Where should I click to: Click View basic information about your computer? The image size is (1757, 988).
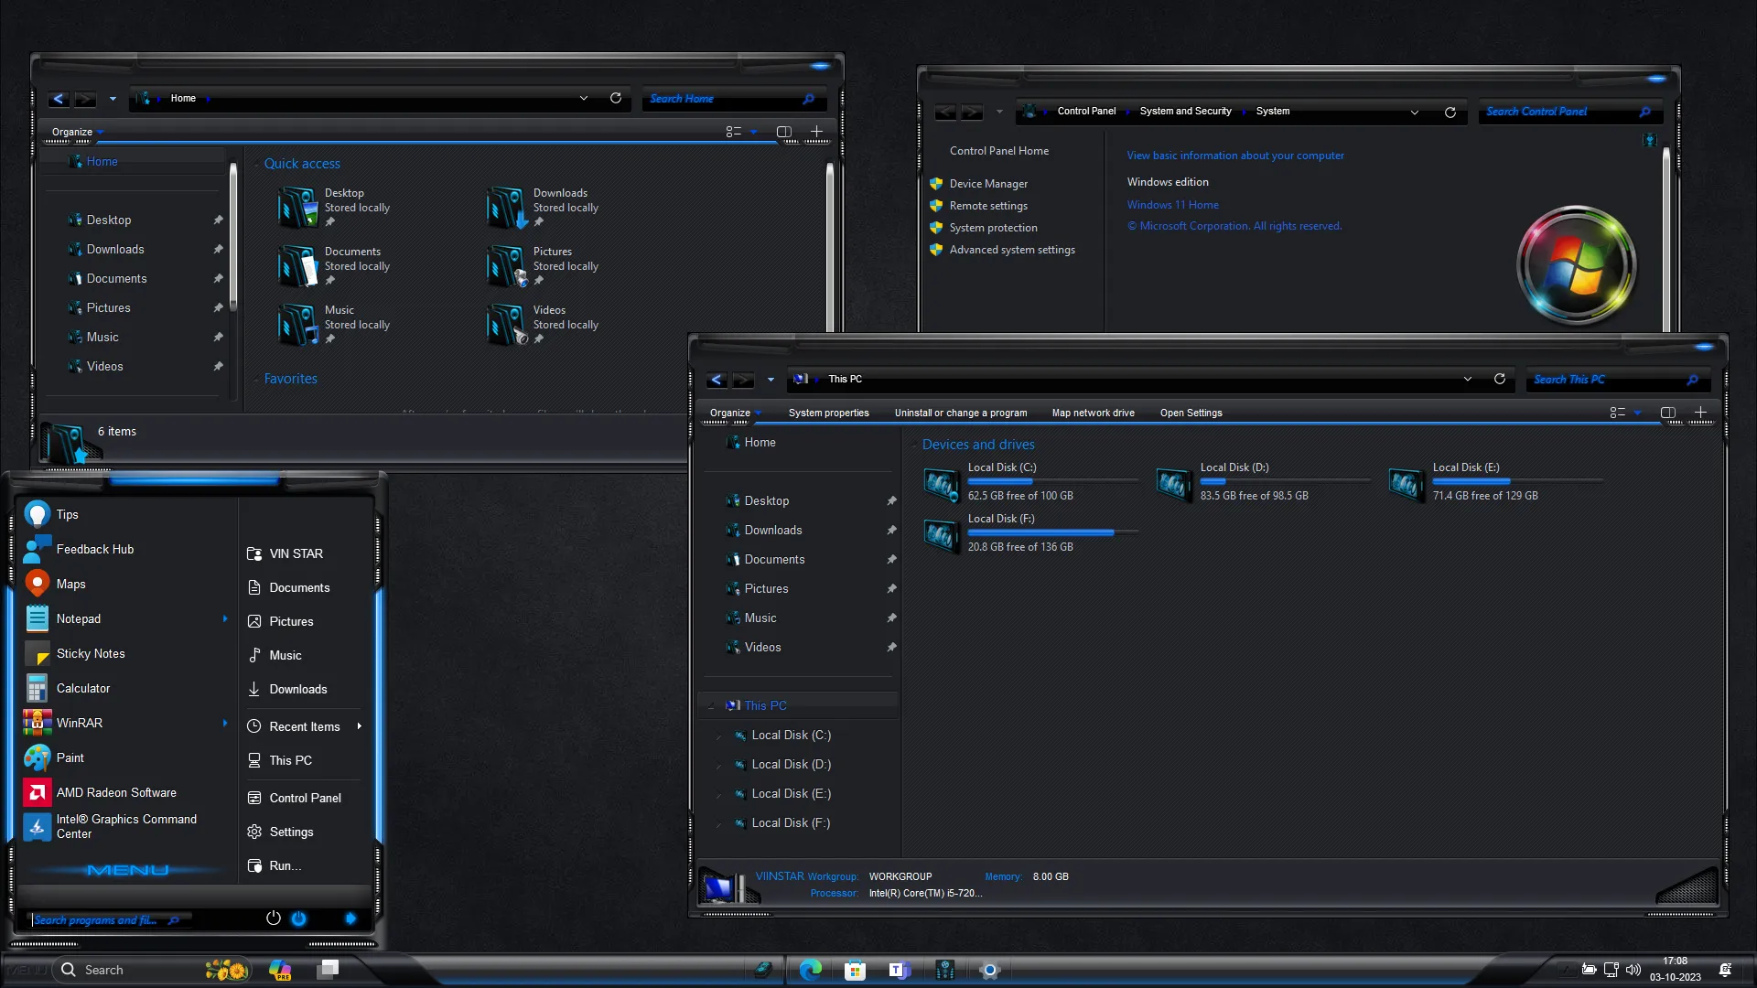click(1235, 155)
